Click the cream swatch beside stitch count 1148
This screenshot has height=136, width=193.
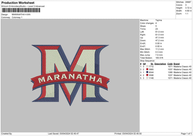click(x=147, y=78)
